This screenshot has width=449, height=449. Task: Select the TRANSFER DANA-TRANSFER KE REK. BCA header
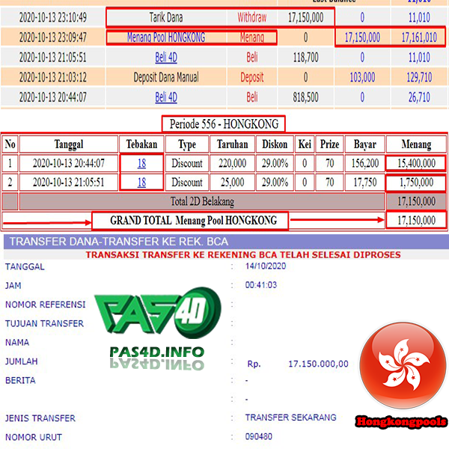coord(119,242)
